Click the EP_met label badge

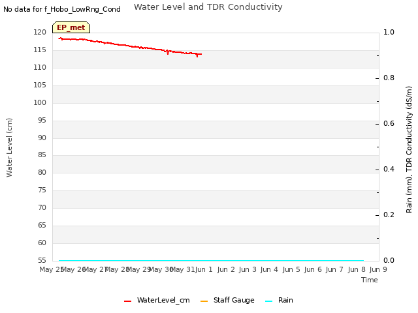tap(71, 27)
